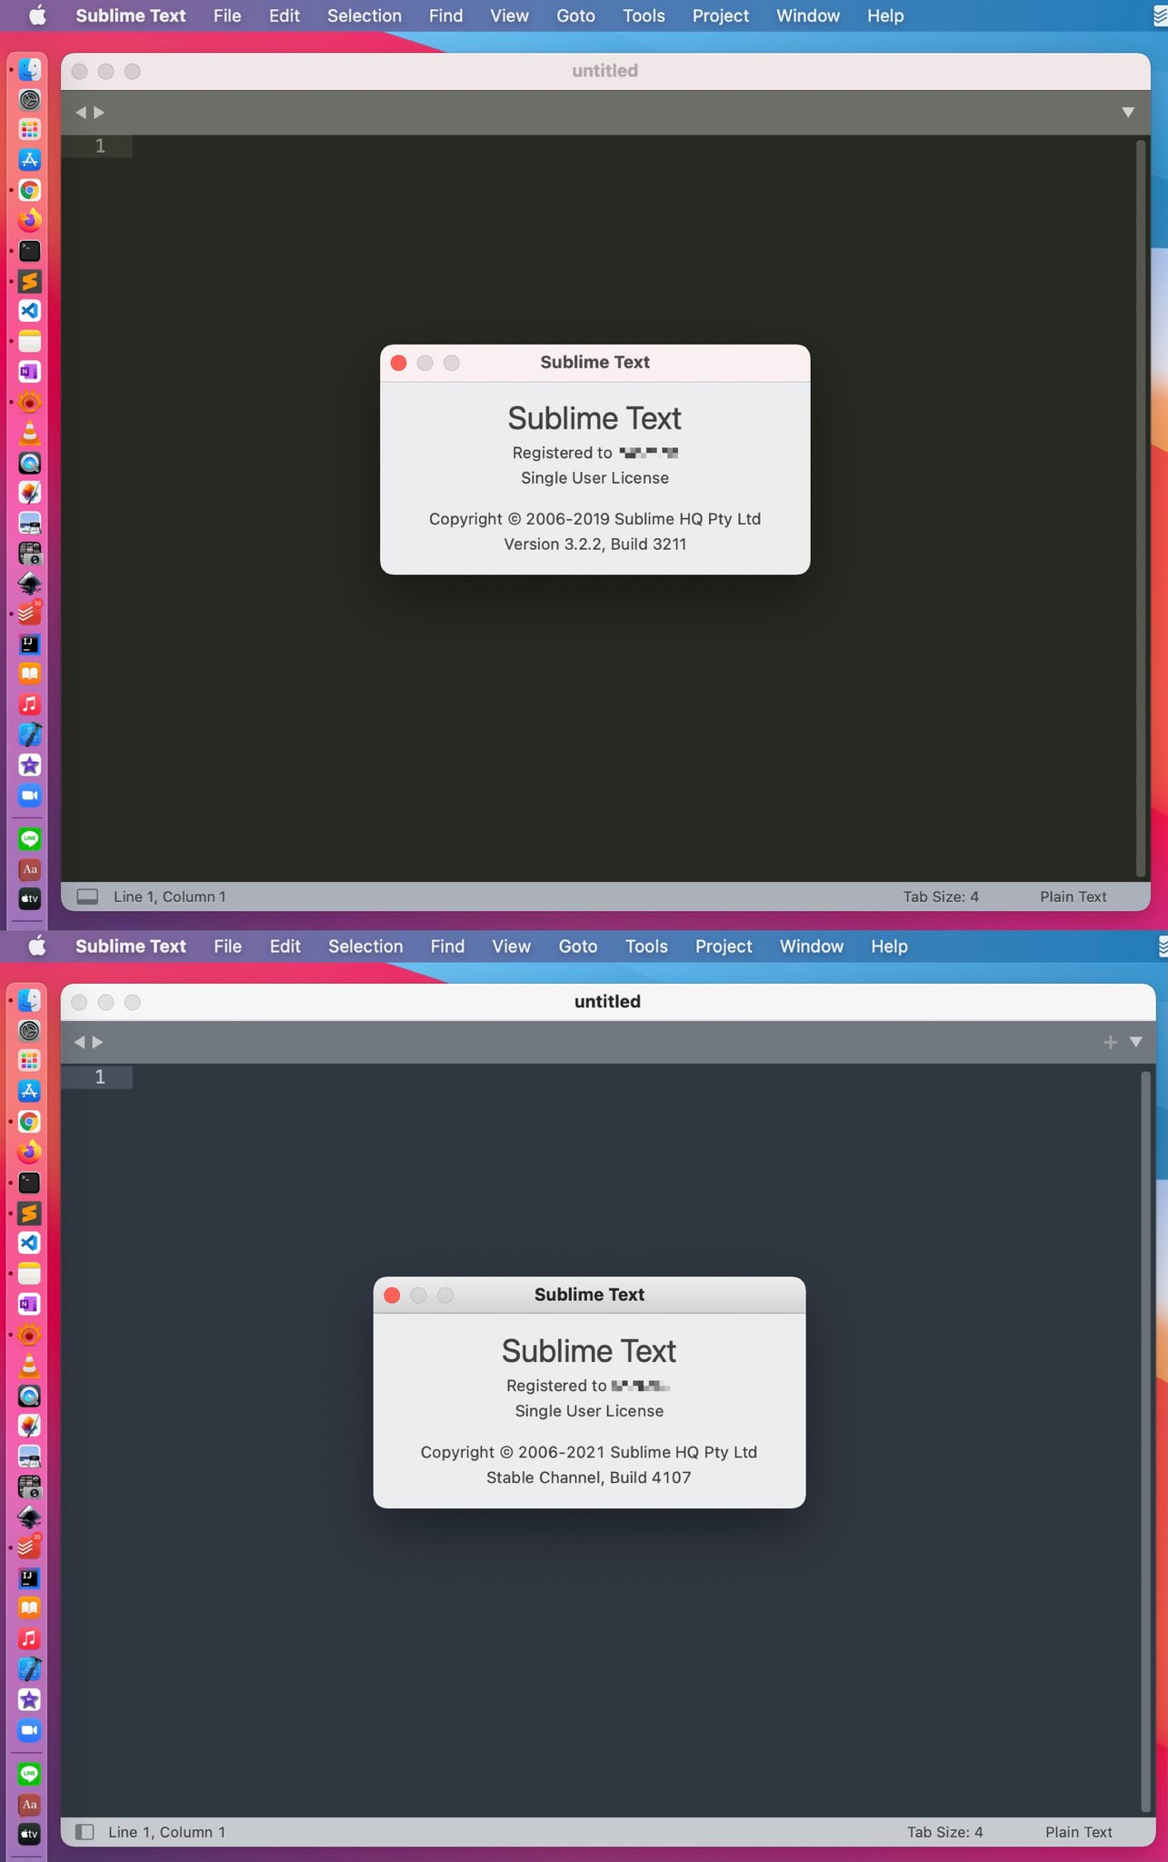Image resolution: width=1168 pixels, height=1862 pixels.
Task: Click Sublime Text dock icon beside Build 3211 window
Action: click(30, 281)
